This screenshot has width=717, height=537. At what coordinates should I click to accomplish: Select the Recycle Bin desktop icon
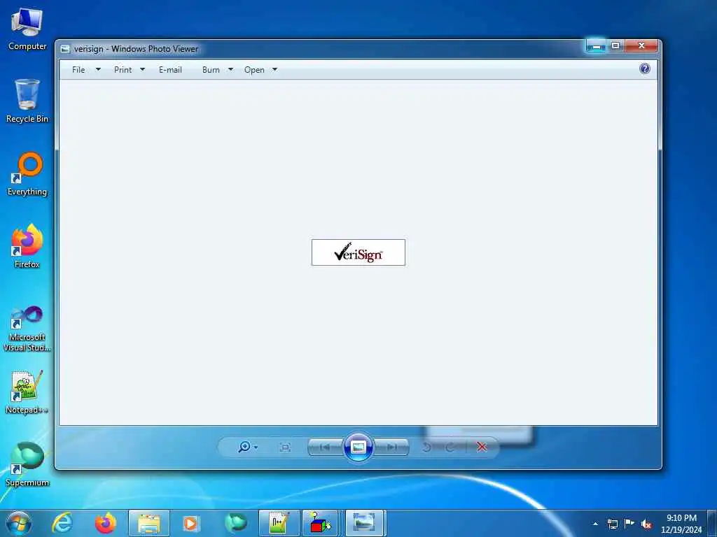[27, 101]
